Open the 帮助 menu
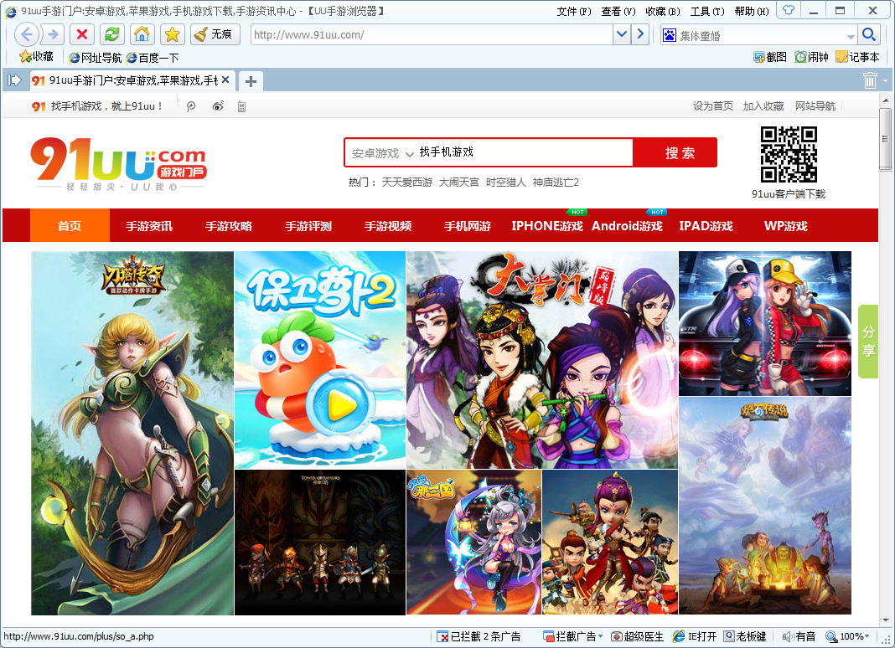The width and height of the screenshot is (895, 648). [752, 12]
